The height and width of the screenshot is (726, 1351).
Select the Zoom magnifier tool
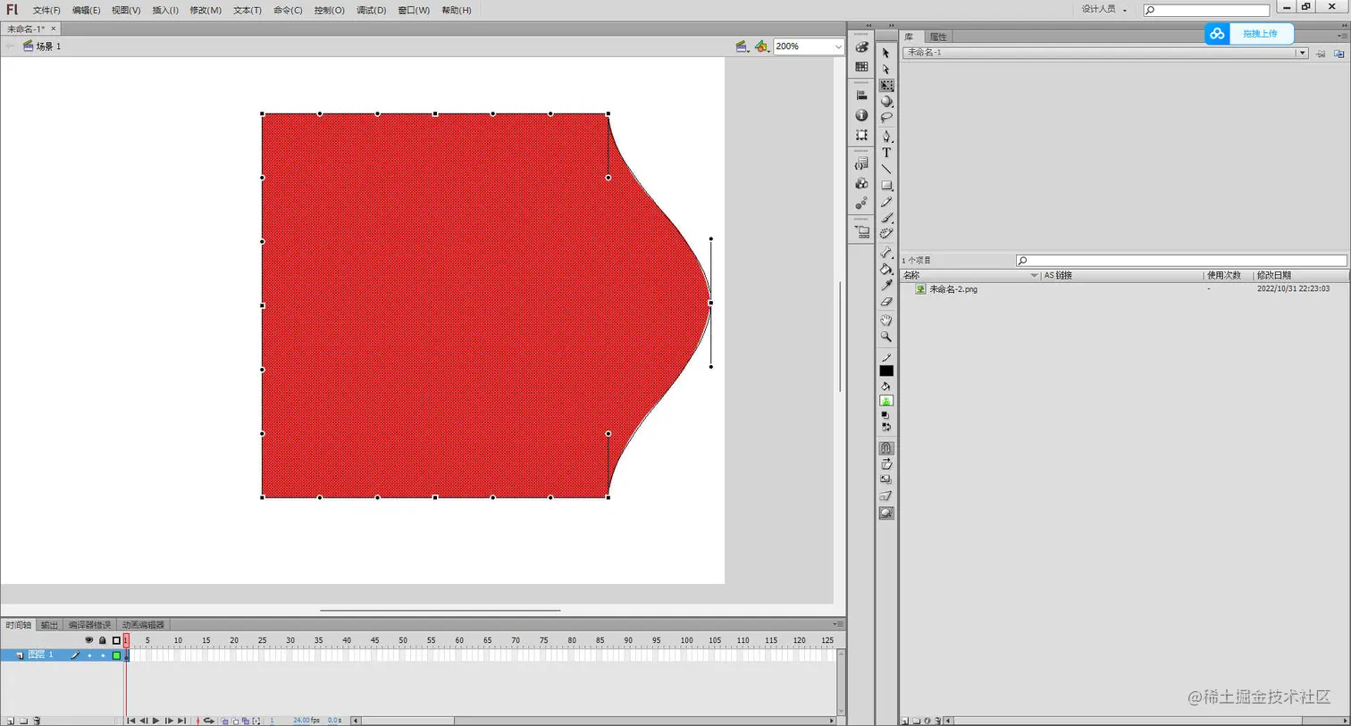[885, 337]
